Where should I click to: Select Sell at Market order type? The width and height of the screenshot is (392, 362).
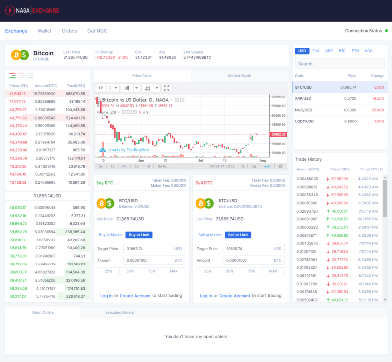210,235
